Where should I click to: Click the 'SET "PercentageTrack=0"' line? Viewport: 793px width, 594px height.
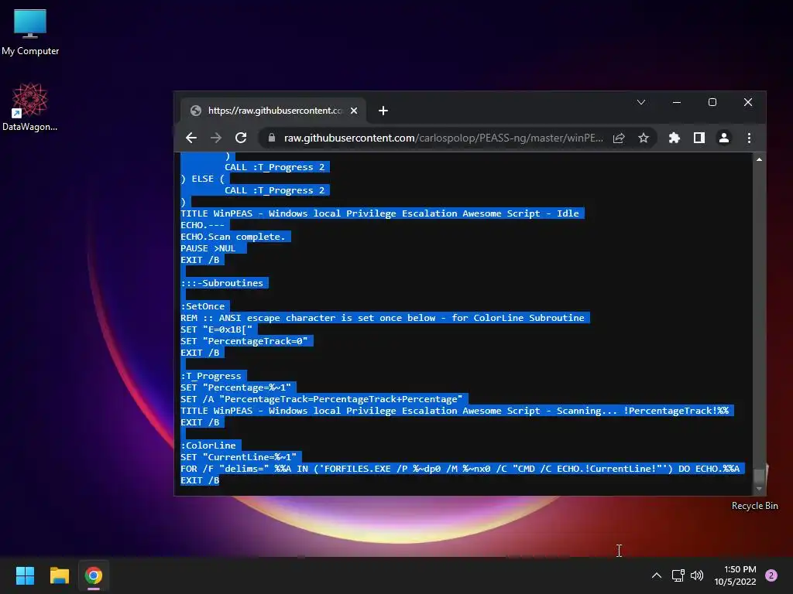click(244, 341)
